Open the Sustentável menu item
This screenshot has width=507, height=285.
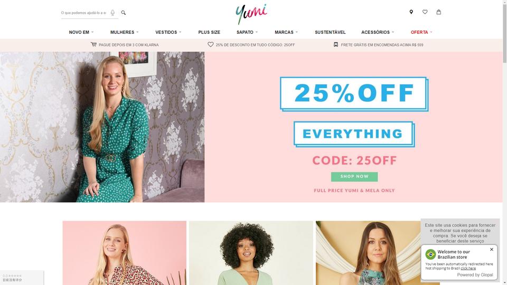(x=330, y=32)
